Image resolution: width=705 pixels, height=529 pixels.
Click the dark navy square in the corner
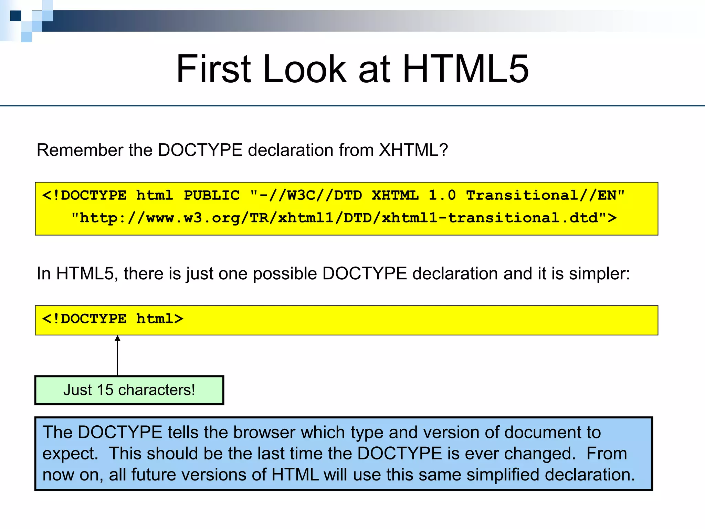point(15,16)
